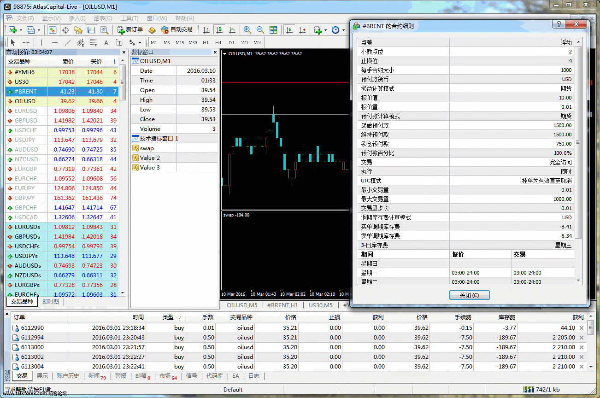Screen dimensions: 600x398
Task: Open the Navigator star-folder icon
Action: (x=78, y=30)
